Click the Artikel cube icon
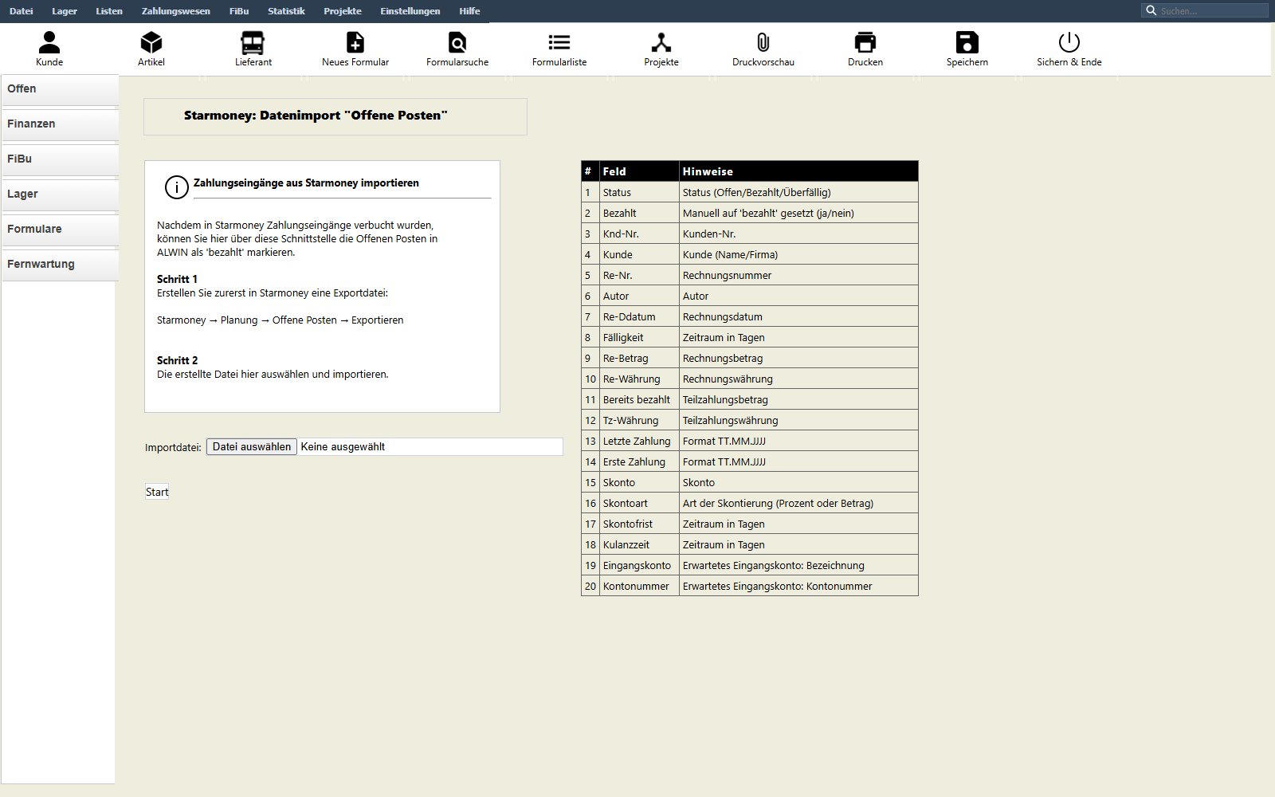This screenshot has height=797, width=1275. [x=151, y=42]
